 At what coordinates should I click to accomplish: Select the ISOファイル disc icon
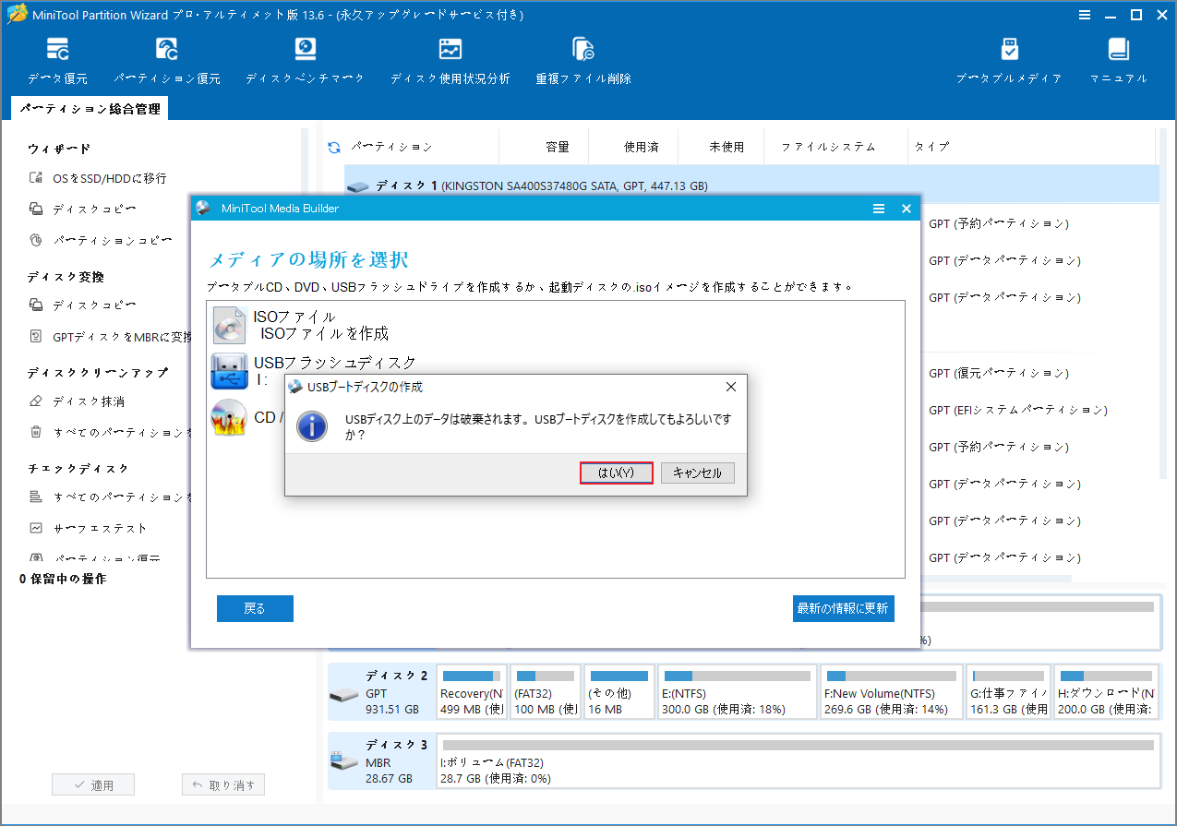(x=230, y=325)
